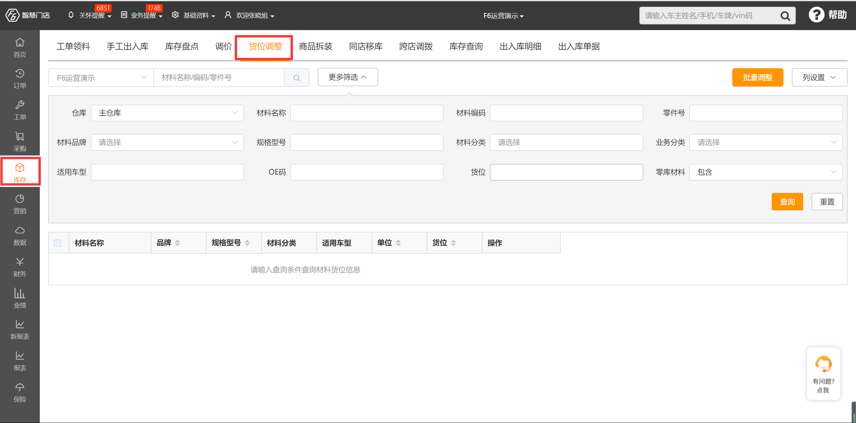
Task: Open the F6运营演示 store switcher in header
Action: point(504,16)
